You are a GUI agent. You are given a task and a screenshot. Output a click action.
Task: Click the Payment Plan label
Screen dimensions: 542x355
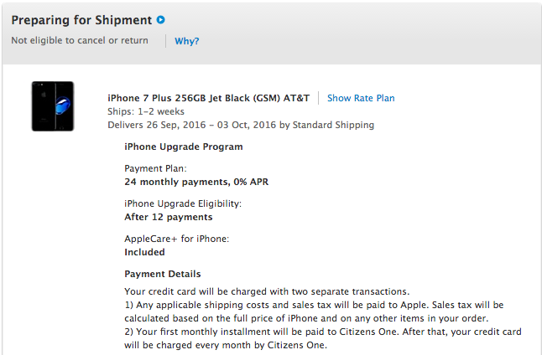[x=155, y=168]
